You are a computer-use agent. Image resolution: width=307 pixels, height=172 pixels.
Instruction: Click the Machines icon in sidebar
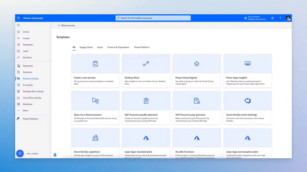point(18,104)
